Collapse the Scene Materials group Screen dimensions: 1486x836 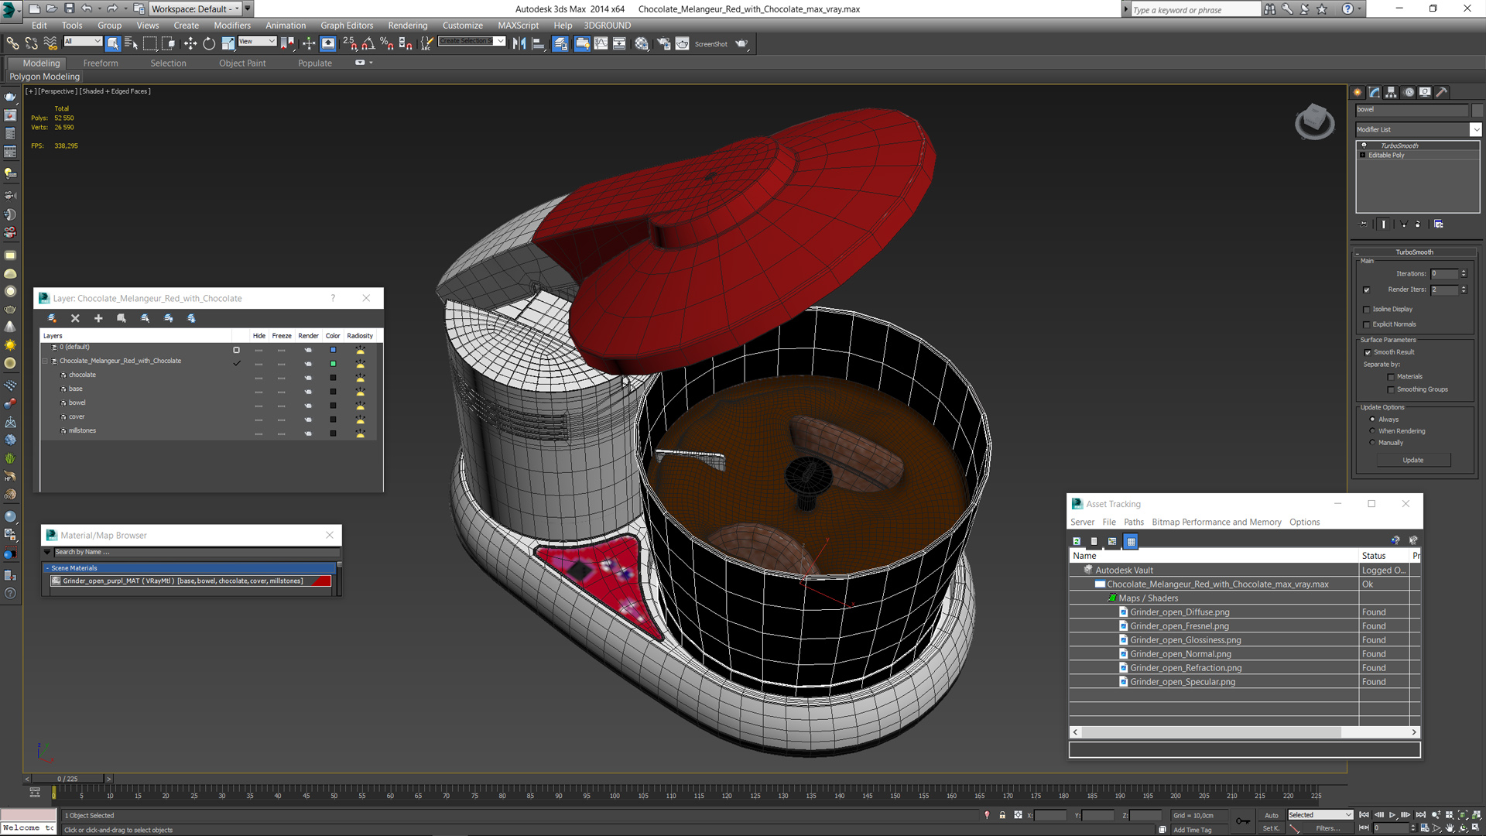click(47, 568)
